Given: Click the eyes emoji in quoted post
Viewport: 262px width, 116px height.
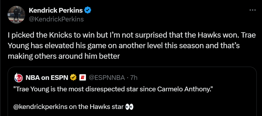Looking at the screenshot, I should pos(129,107).
